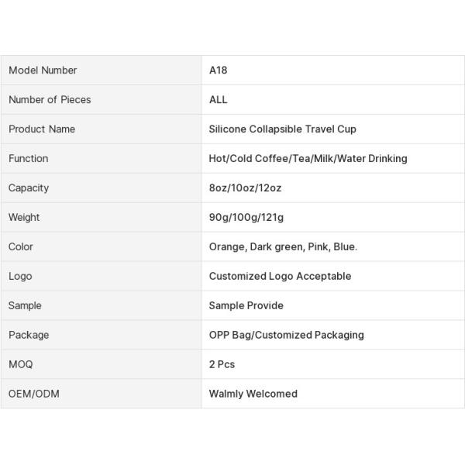This screenshot has height=465, width=465.
Task: Click the OEM/ODM row label
Action: point(34,394)
